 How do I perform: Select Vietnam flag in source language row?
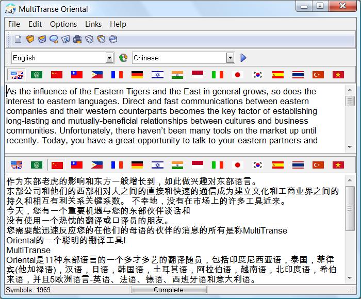pyautogui.click(x=338, y=75)
